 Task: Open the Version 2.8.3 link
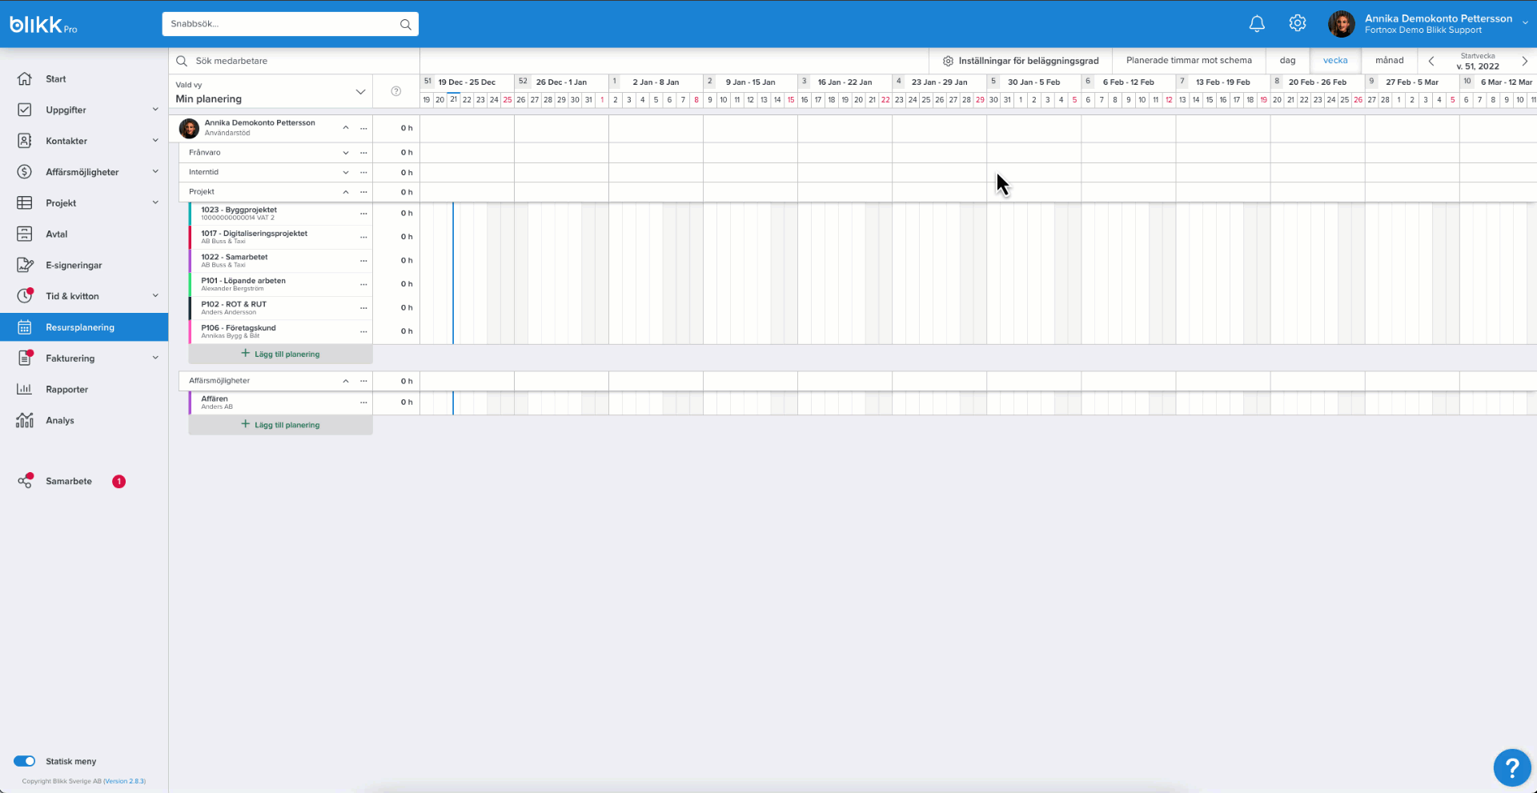point(125,781)
